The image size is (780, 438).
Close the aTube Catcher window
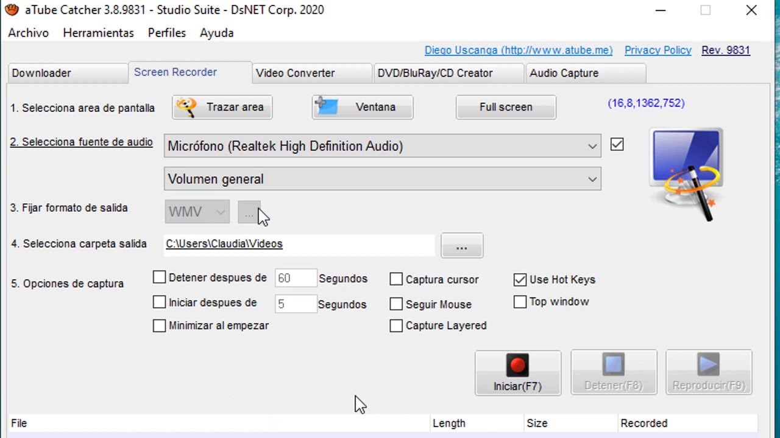[x=751, y=10]
